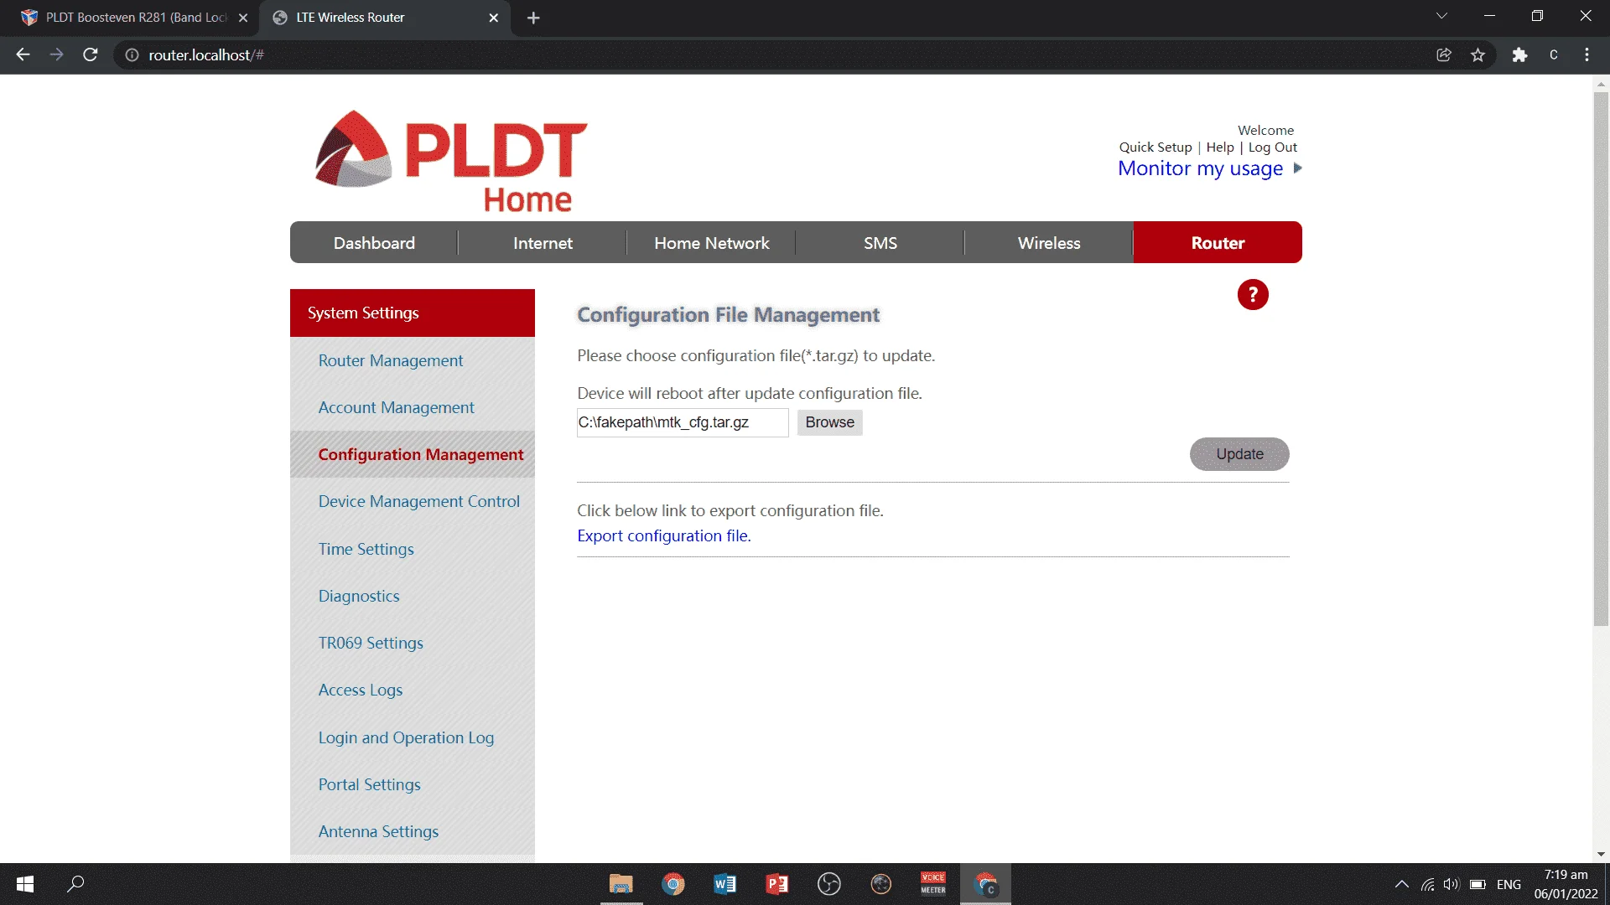Show hidden system tray icons

1401,884
